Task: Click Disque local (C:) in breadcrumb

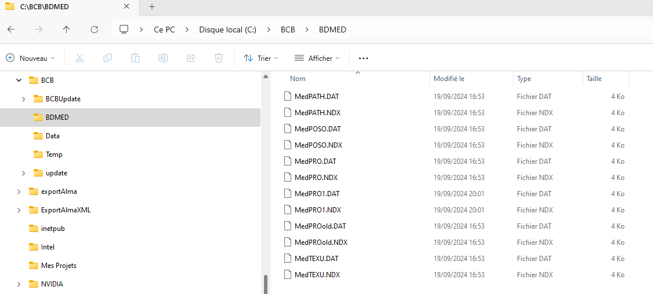Action: pyautogui.click(x=228, y=30)
